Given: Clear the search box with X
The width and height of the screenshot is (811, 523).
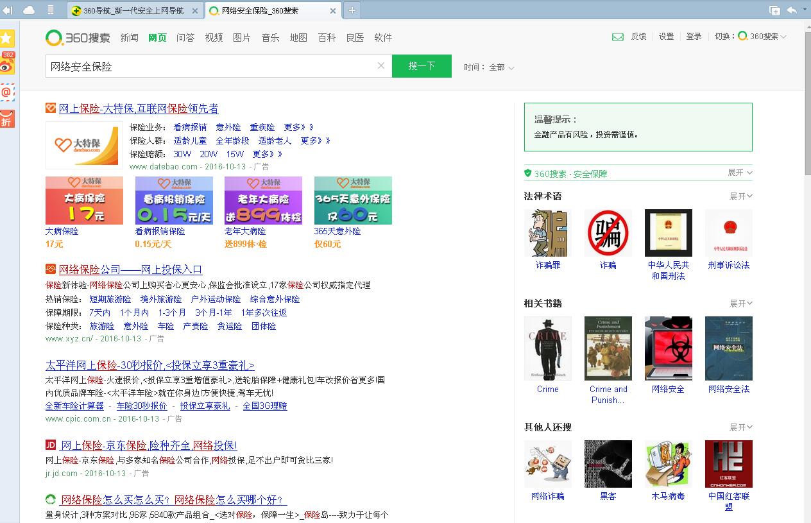Looking at the screenshot, I should click(381, 65).
